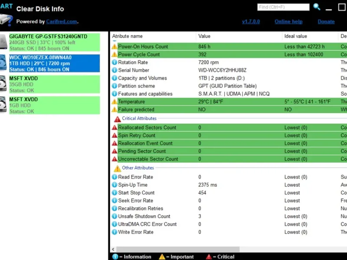Click the temperature value 29°C | 84°F
Image resolution: width=347 pixels, height=260 pixels.
coord(211,102)
